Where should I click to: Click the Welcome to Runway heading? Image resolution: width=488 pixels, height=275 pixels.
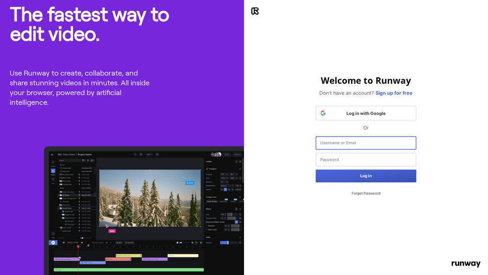tap(366, 81)
